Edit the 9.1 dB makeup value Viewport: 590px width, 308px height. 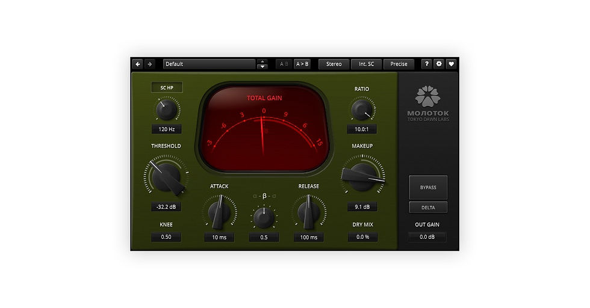(x=362, y=207)
